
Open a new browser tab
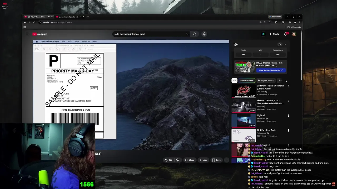coord(88,17)
